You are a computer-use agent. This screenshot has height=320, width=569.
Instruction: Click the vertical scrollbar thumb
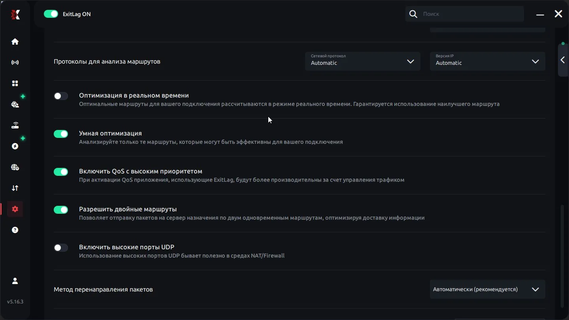tap(562, 256)
